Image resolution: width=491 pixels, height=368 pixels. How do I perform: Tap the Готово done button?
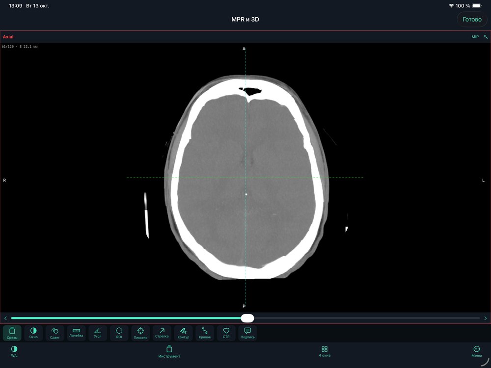(472, 20)
